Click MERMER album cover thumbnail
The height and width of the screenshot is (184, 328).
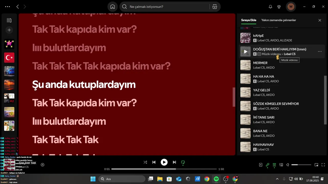(x=245, y=65)
